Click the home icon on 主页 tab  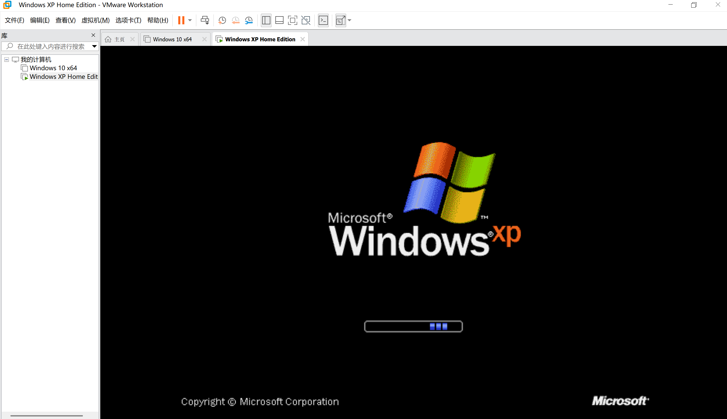108,39
